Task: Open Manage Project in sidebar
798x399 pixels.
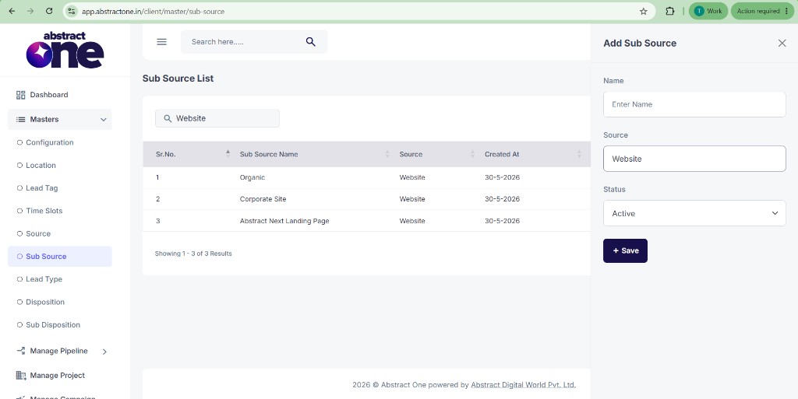Action: [x=57, y=376]
